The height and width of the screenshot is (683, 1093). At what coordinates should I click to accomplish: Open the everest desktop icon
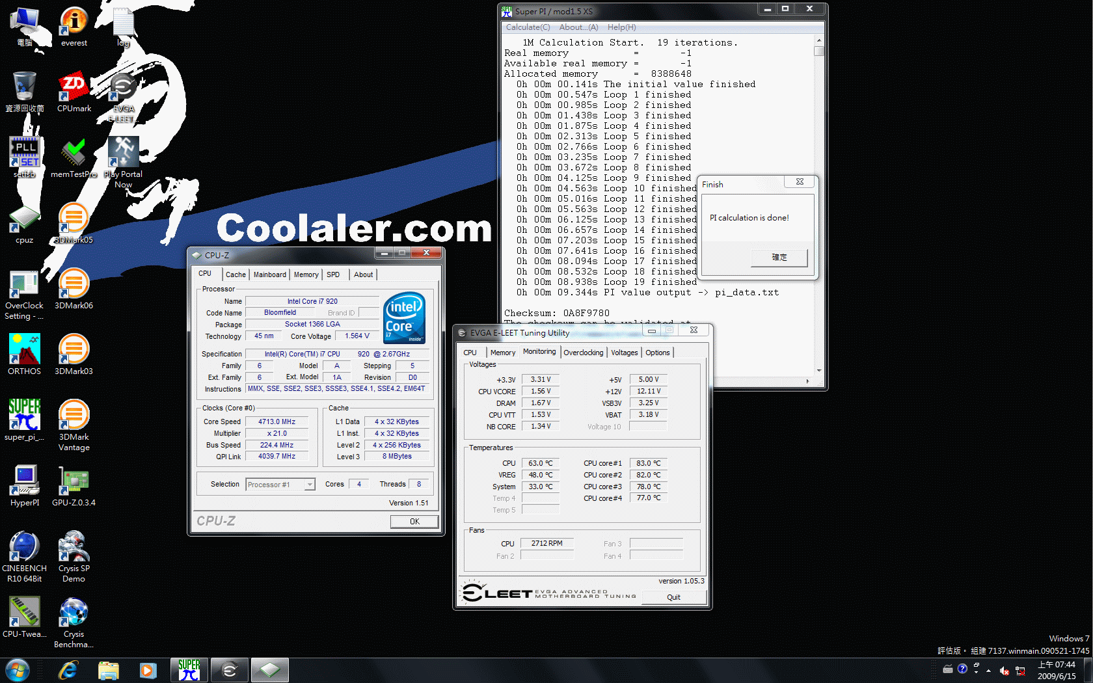tap(74, 26)
